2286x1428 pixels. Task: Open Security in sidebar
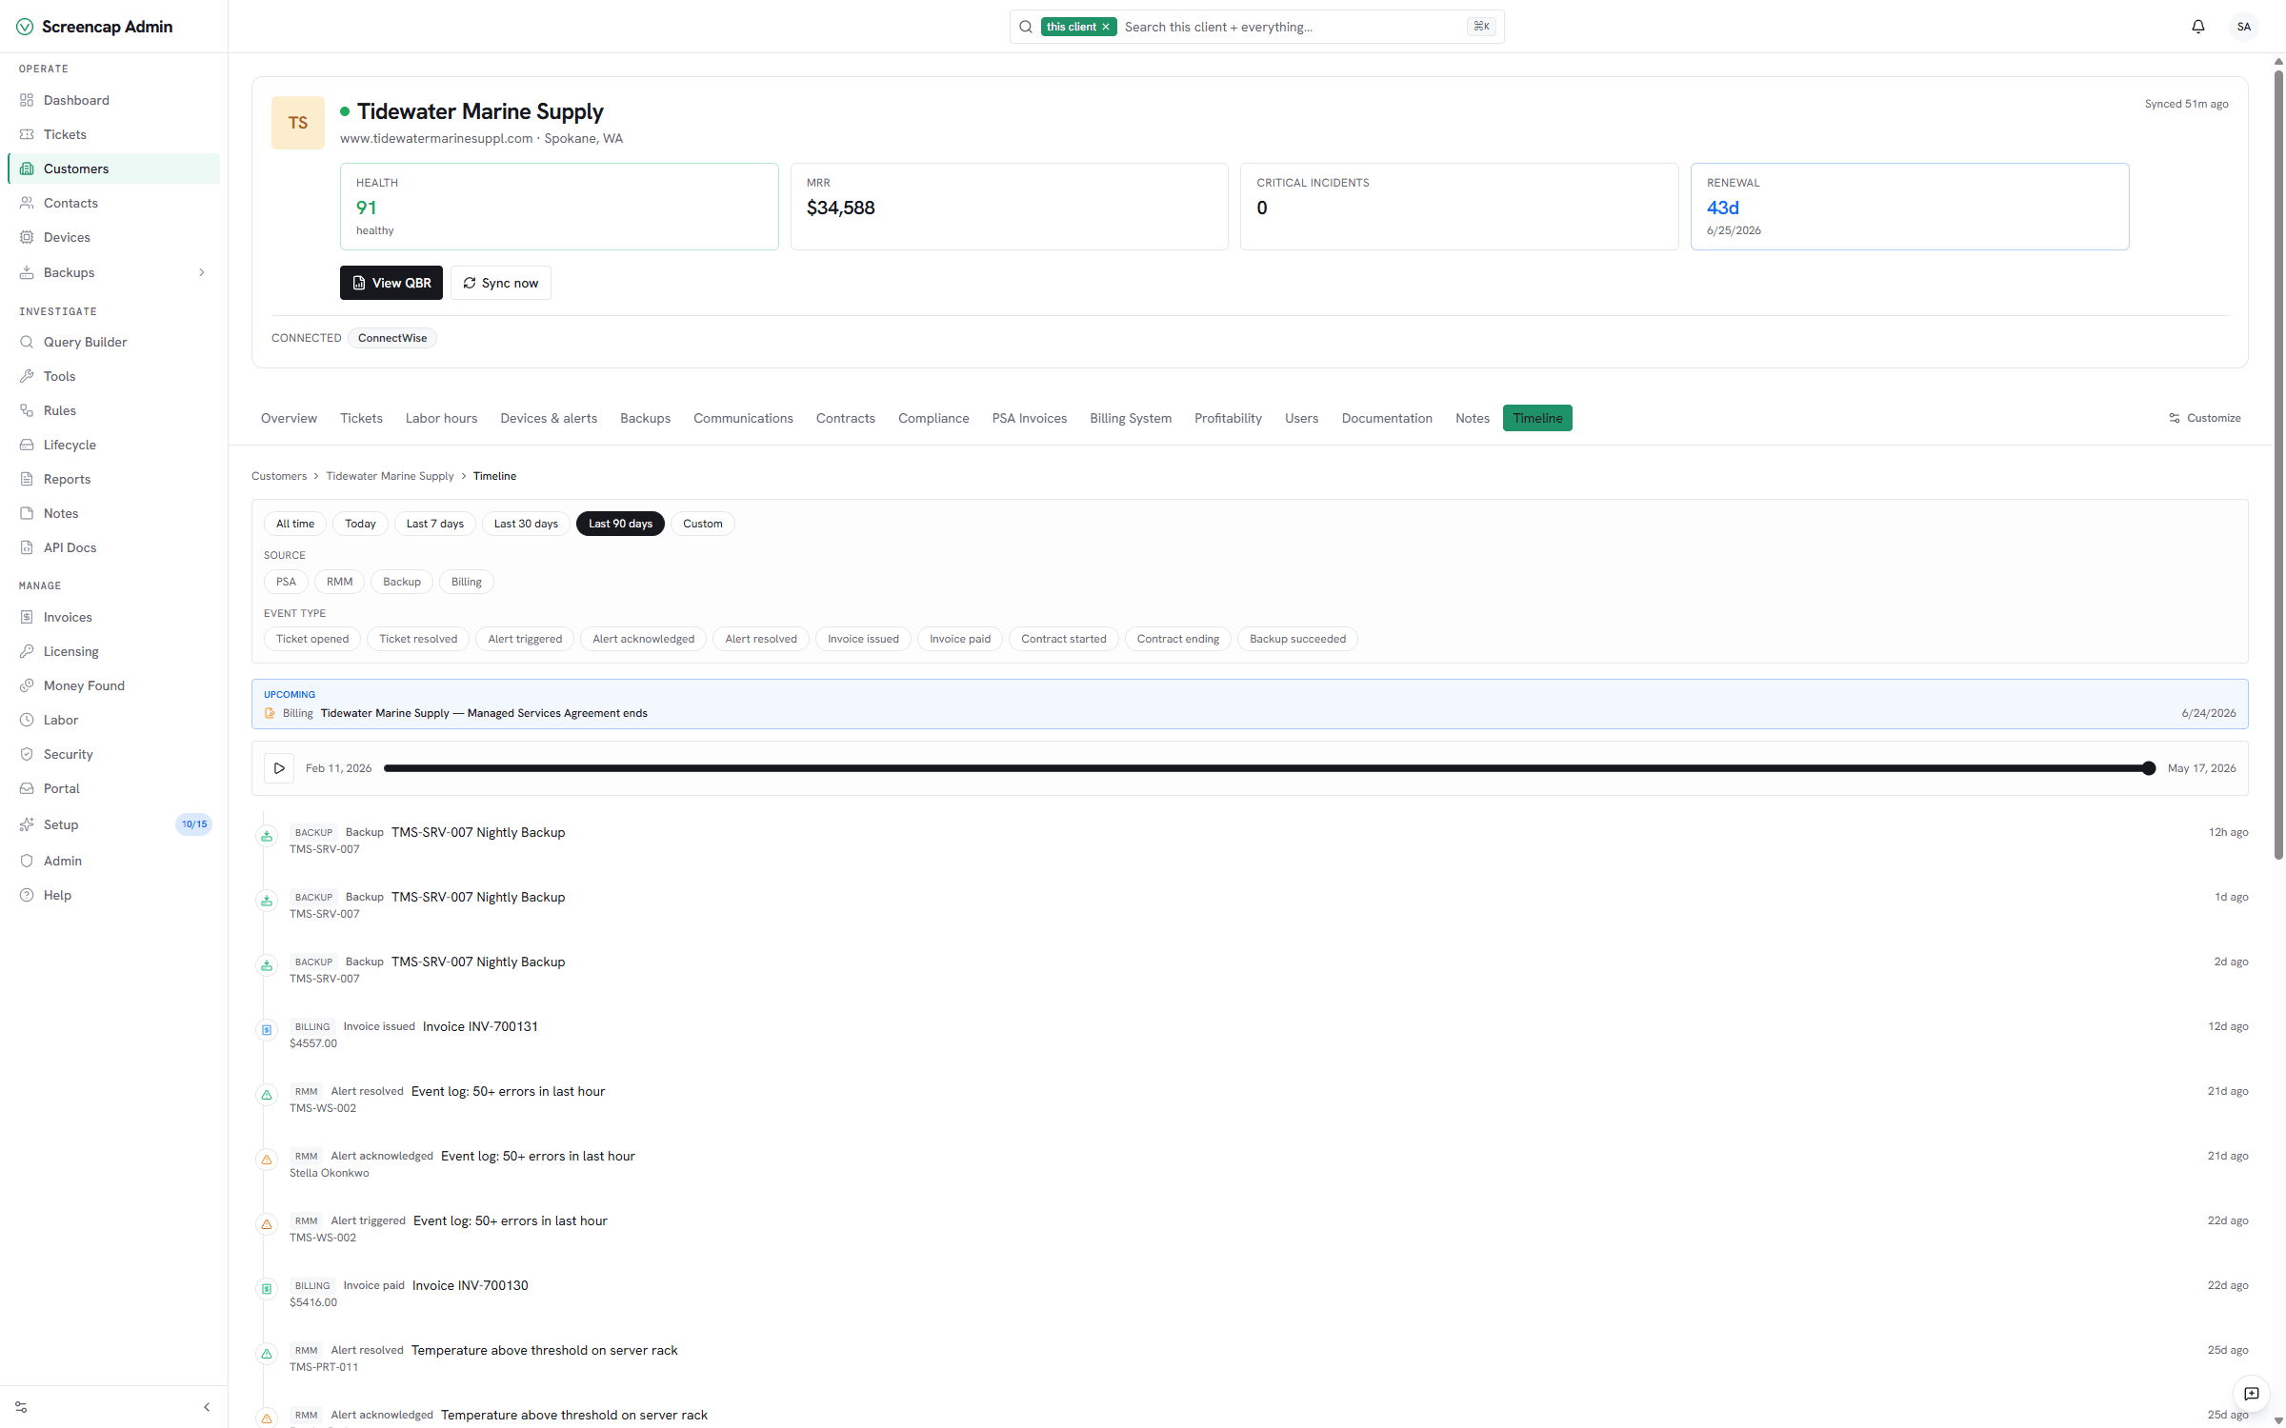click(113, 754)
